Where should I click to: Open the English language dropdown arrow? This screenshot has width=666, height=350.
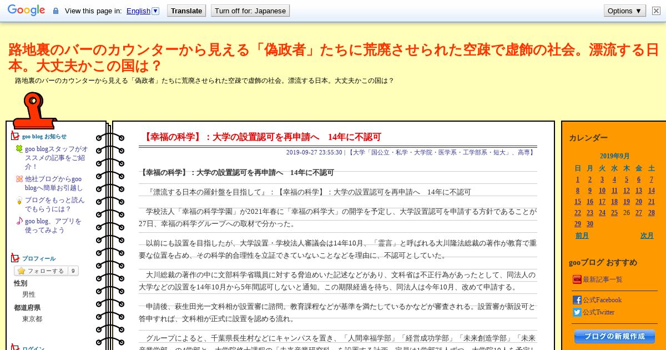tap(155, 11)
